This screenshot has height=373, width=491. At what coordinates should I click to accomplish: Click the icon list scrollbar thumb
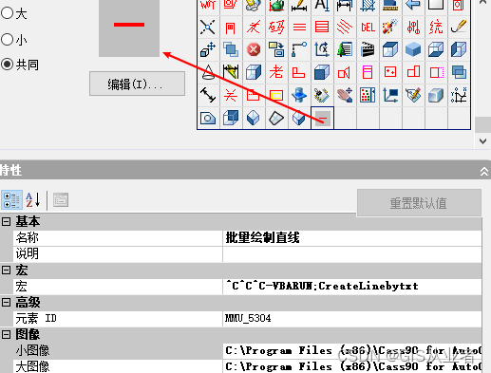point(482,125)
